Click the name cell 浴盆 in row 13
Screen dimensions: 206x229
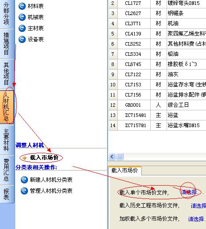tap(187, 115)
